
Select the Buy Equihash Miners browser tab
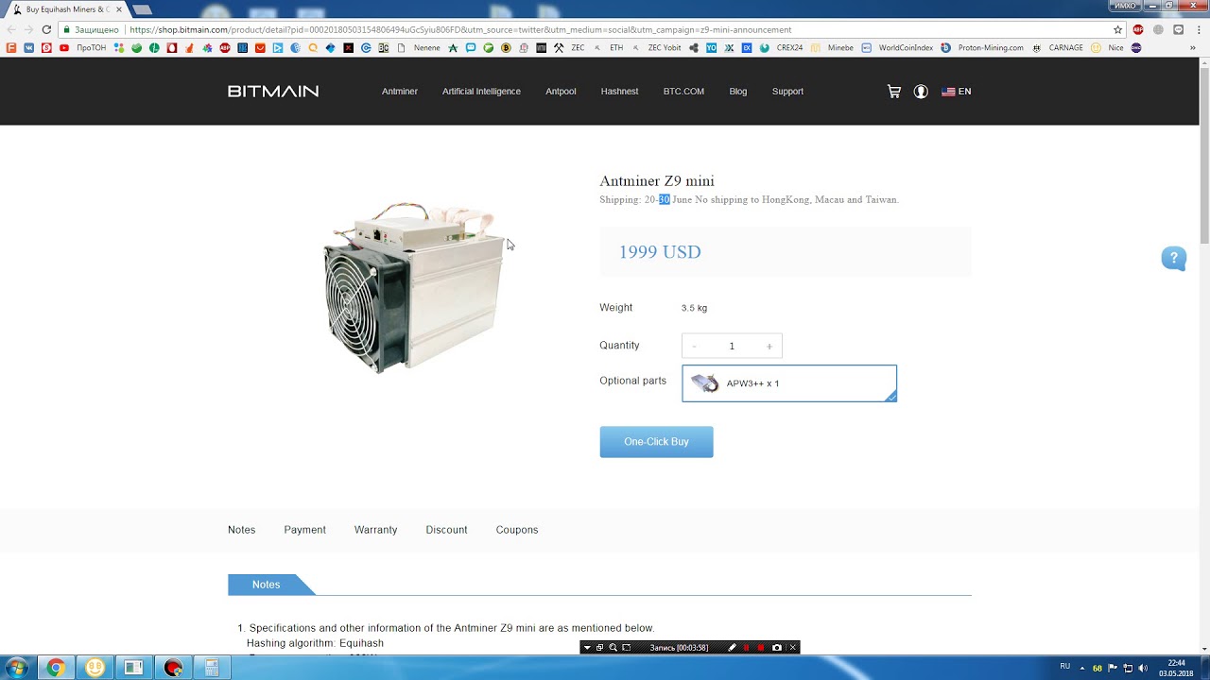pyautogui.click(x=68, y=8)
